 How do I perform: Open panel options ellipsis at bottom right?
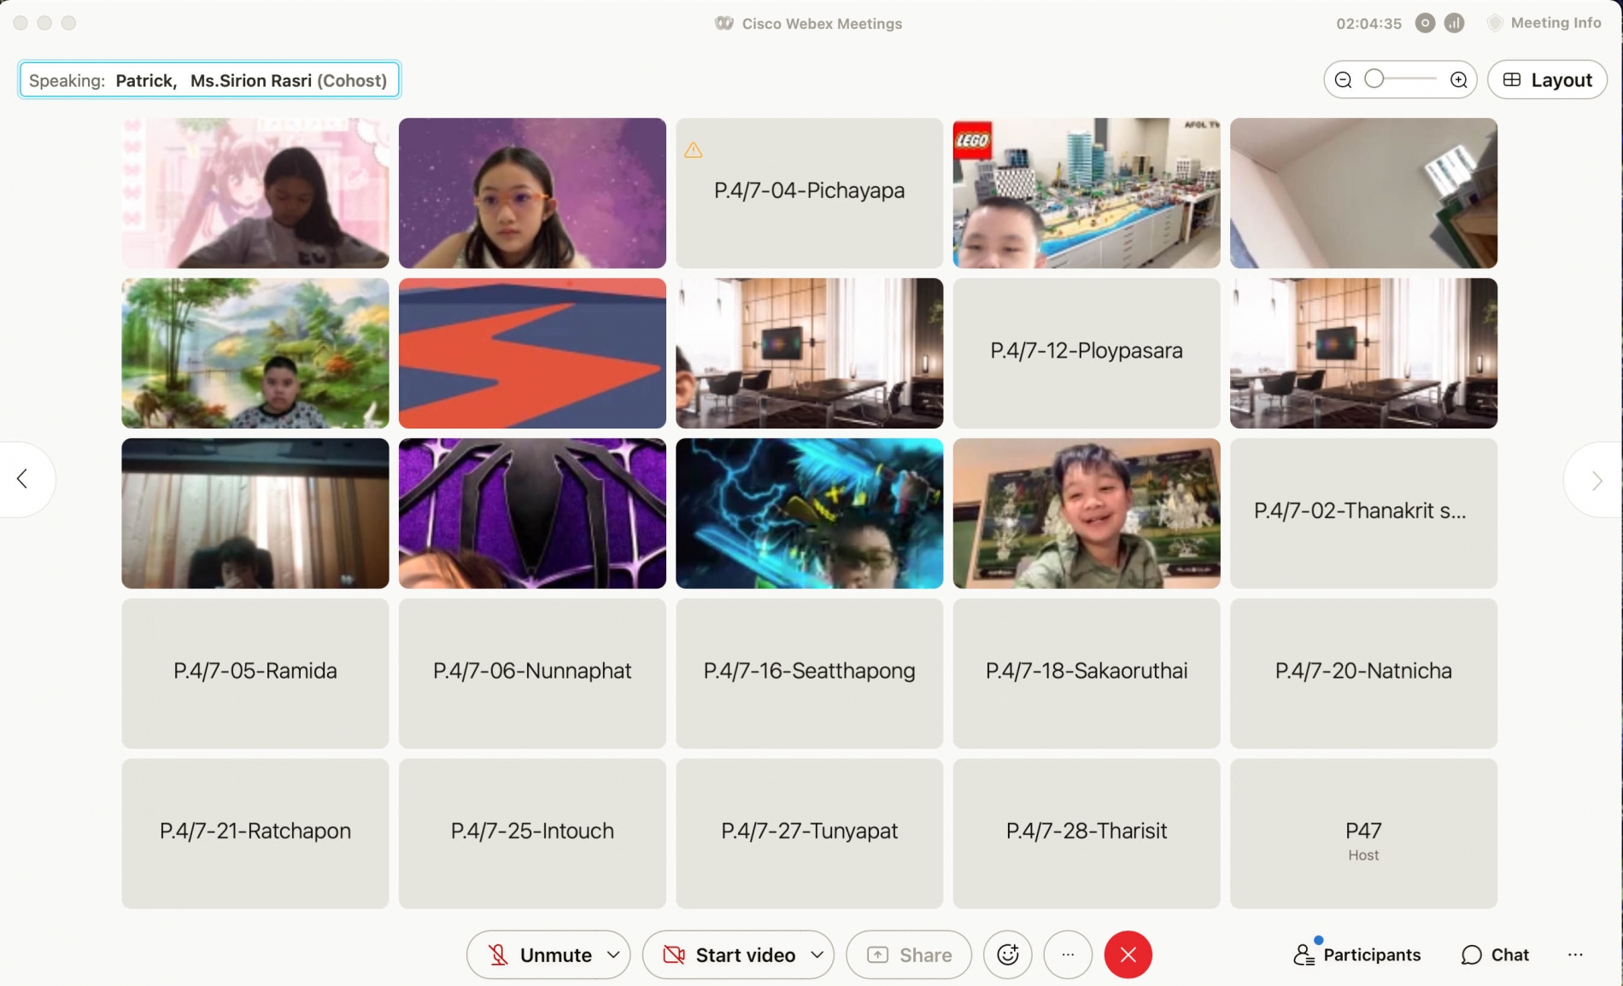click(x=1575, y=954)
